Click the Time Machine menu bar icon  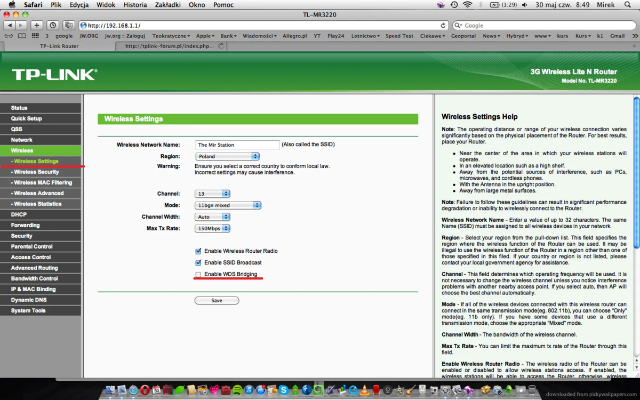point(454,5)
